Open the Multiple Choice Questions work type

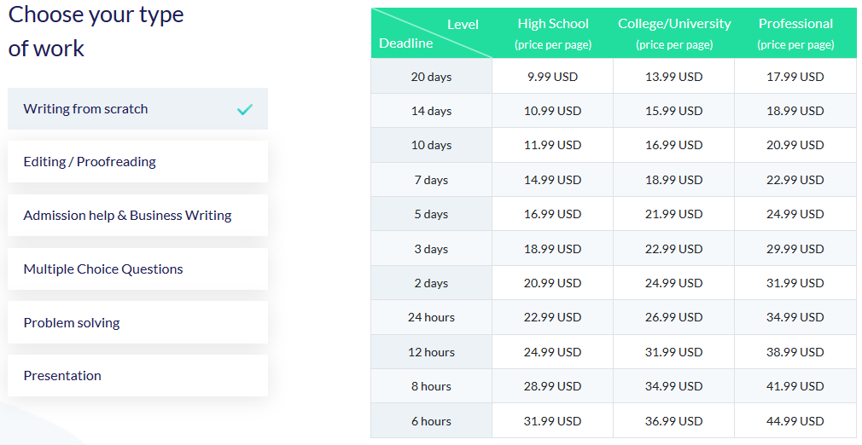click(138, 269)
